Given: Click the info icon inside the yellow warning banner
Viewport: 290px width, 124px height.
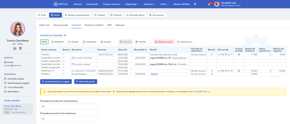Looking at the screenshot, I should point(114,91).
